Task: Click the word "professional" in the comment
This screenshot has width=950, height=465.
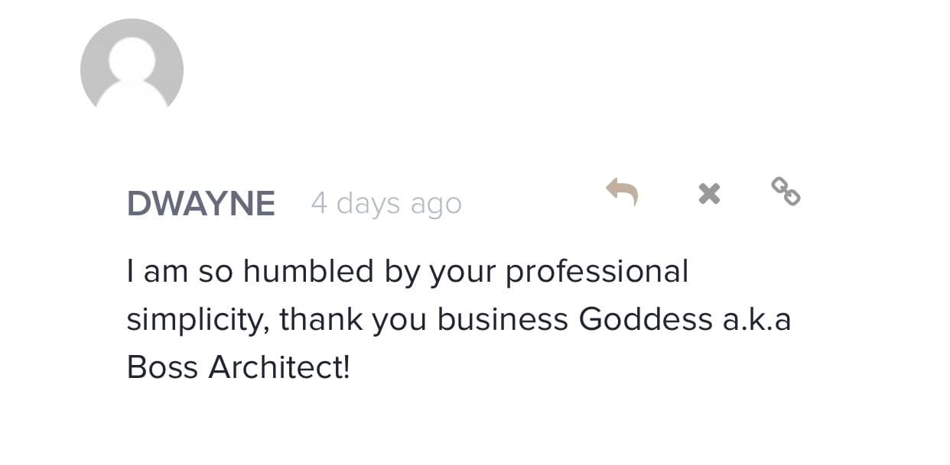Action: [x=597, y=271]
